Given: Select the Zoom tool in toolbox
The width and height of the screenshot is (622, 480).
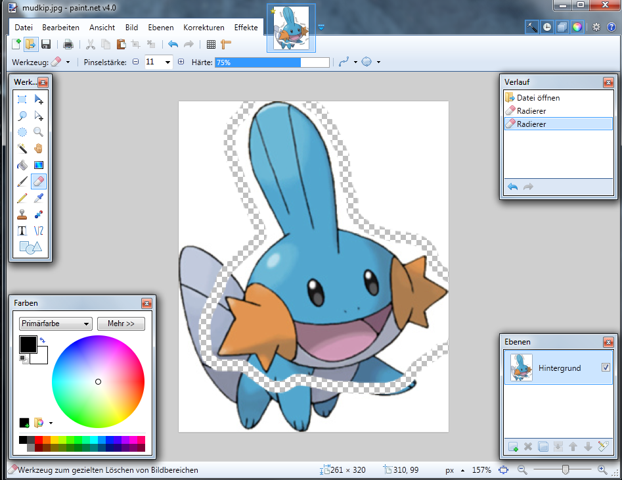Looking at the screenshot, I should 39,132.
